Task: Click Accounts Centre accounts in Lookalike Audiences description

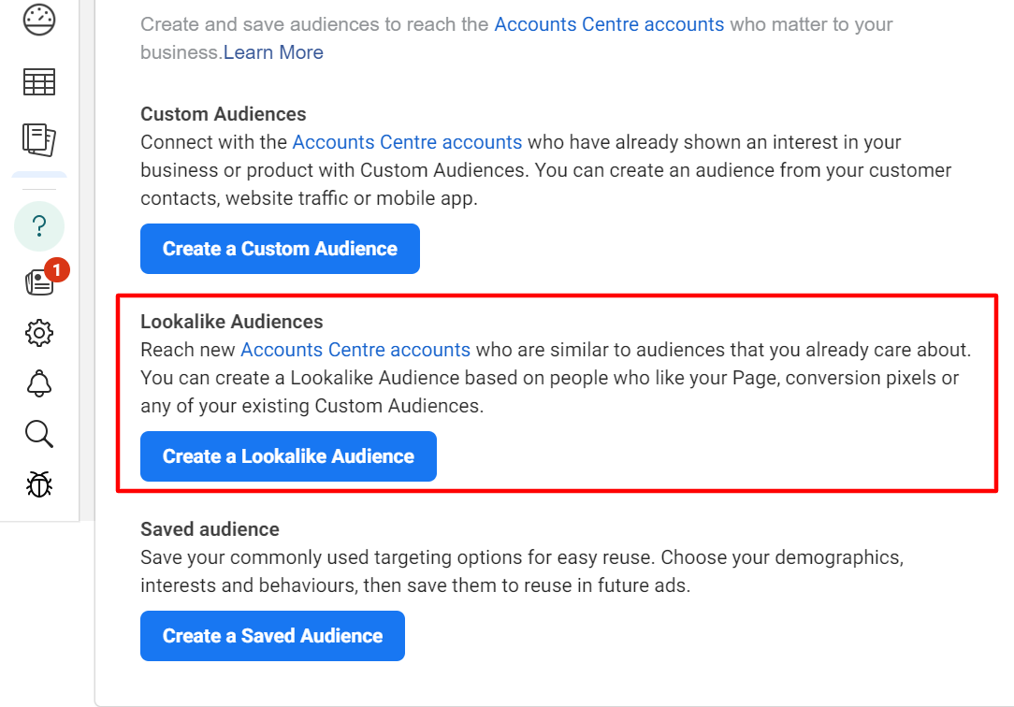Action: pyautogui.click(x=355, y=350)
